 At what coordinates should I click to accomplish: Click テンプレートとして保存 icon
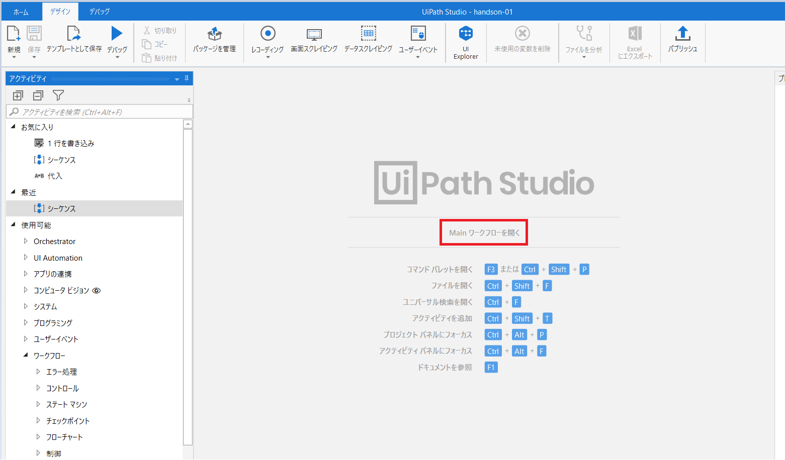[x=73, y=34]
